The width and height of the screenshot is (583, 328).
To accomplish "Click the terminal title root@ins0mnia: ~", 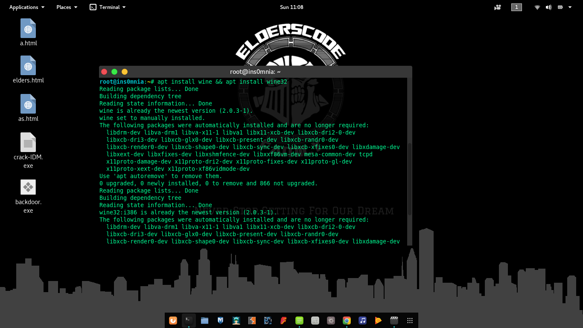I will pos(255,72).
